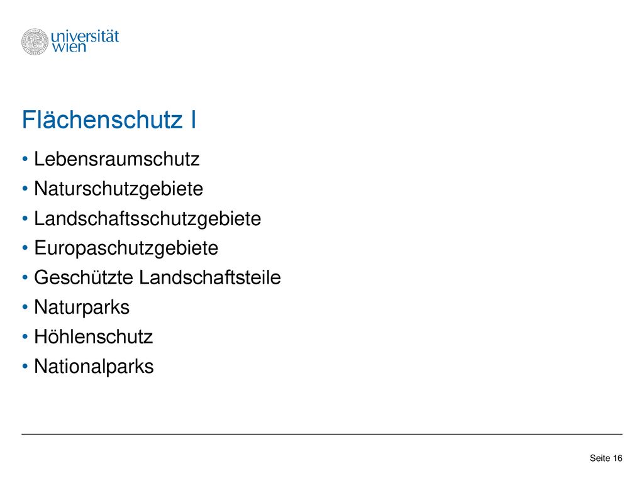The image size is (644, 483).
Task: Click the Universität Wien seal logo
Action: [35, 42]
